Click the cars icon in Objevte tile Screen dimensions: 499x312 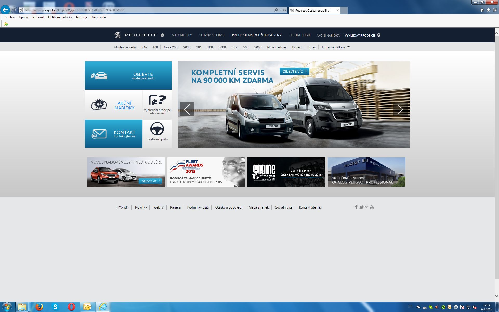coord(99,76)
